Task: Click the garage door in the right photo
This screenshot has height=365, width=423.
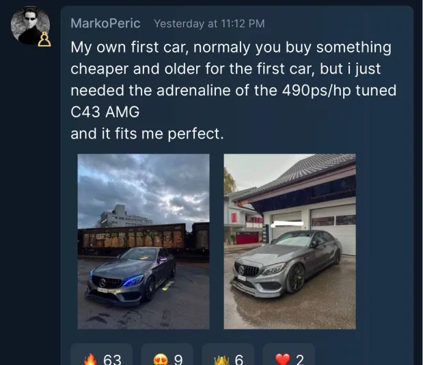Action: (x=331, y=222)
